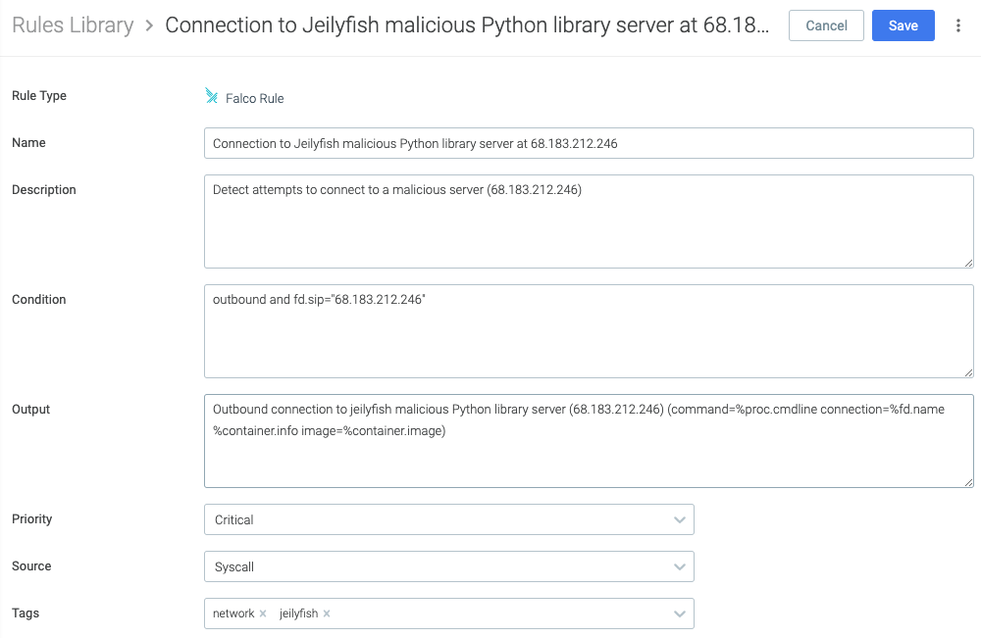Remove the network tag

263,613
